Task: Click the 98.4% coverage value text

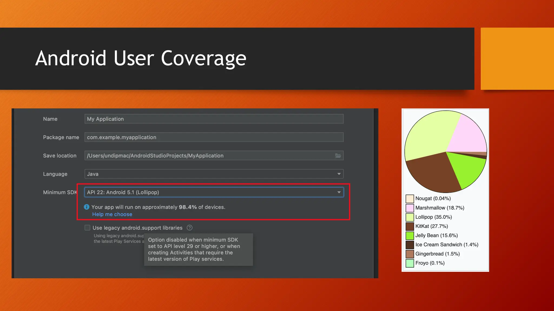Action: tap(188, 207)
